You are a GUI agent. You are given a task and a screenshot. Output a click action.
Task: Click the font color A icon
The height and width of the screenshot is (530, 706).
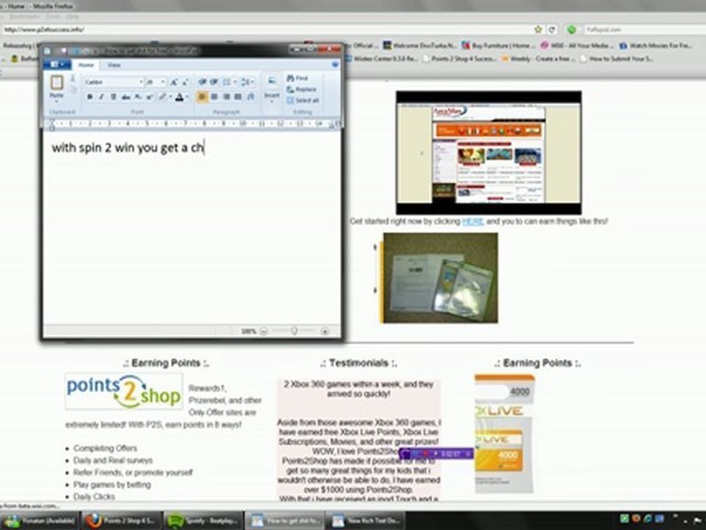(179, 97)
